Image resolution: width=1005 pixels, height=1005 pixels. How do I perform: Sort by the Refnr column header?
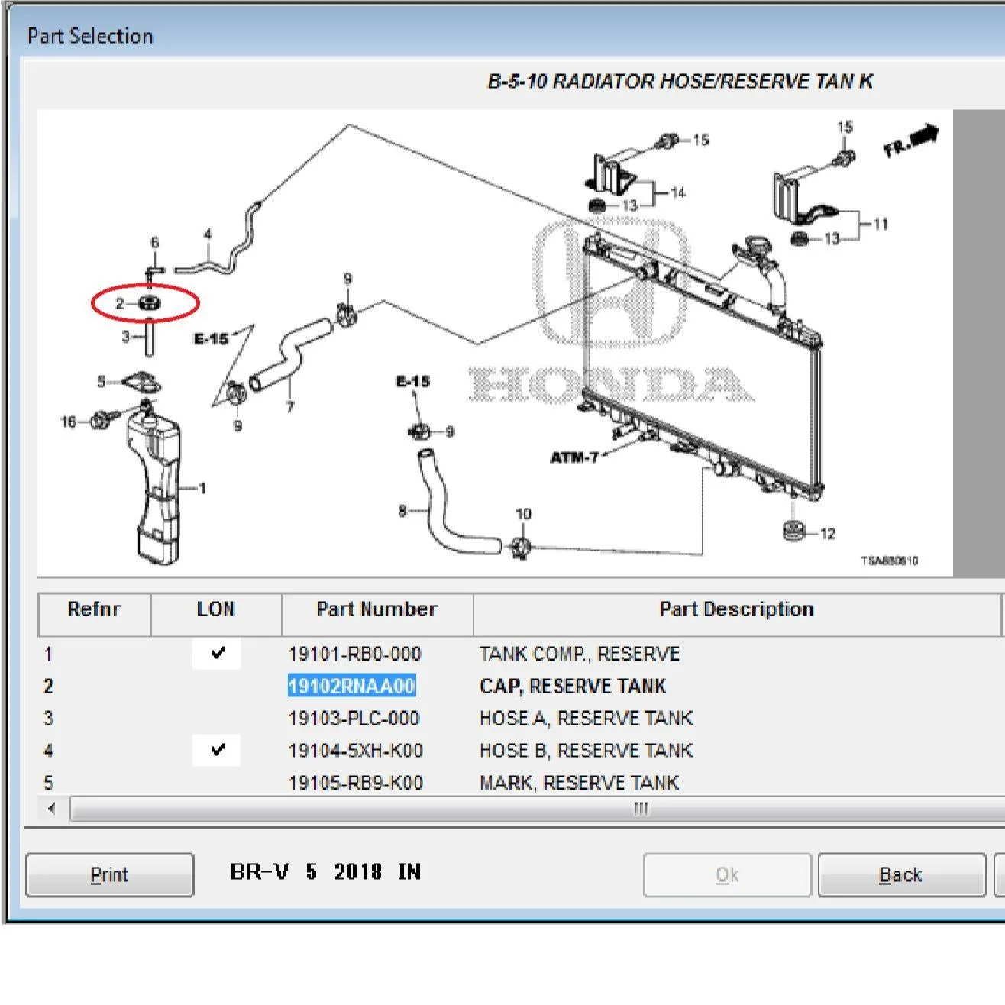(x=95, y=614)
